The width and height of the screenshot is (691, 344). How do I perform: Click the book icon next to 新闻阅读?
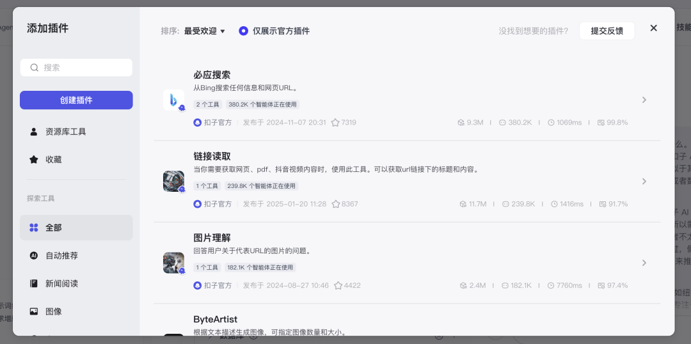tap(33, 283)
